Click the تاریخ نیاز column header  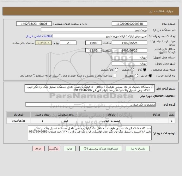point(19,115)
